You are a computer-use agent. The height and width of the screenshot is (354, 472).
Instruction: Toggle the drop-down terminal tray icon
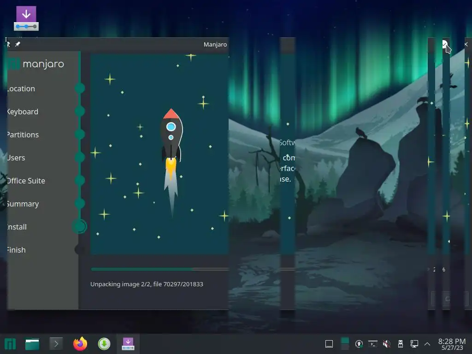click(372, 344)
